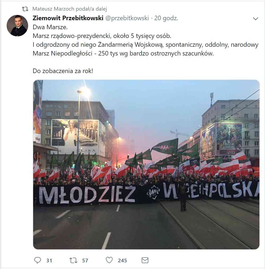Open the Ziemowit Przebitkowski display name link
The image size is (265, 269).
68,18
